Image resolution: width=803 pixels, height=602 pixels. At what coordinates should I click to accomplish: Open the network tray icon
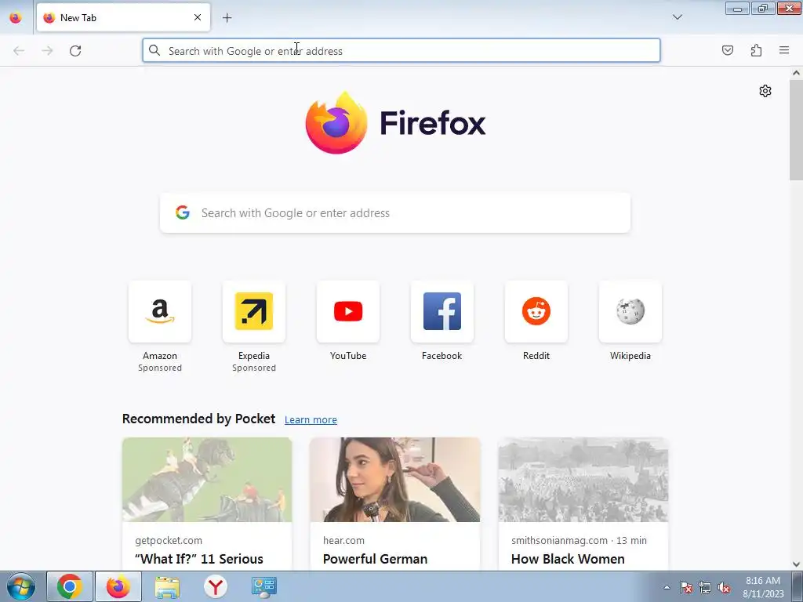pyautogui.click(x=705, y=587)
